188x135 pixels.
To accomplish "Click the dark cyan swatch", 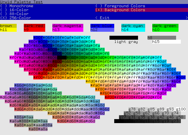I will click(x=133, y=26).
